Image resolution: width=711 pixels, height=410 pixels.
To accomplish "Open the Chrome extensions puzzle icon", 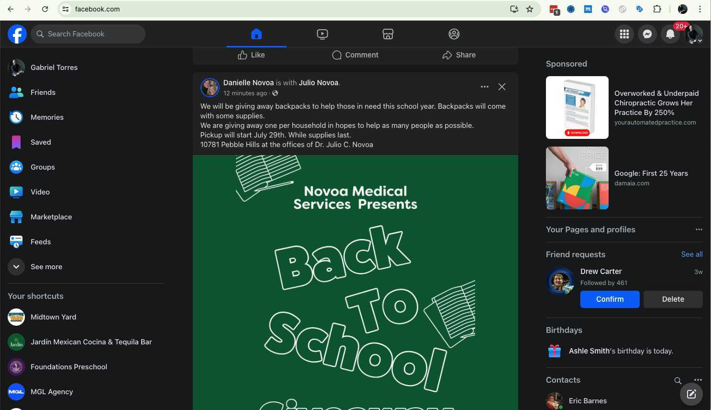I will tap(657, 9).
